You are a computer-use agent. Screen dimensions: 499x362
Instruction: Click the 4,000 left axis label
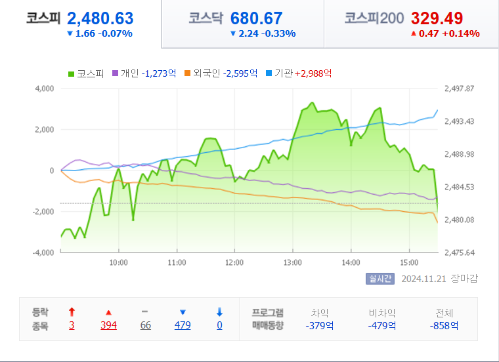pos(44,89)
